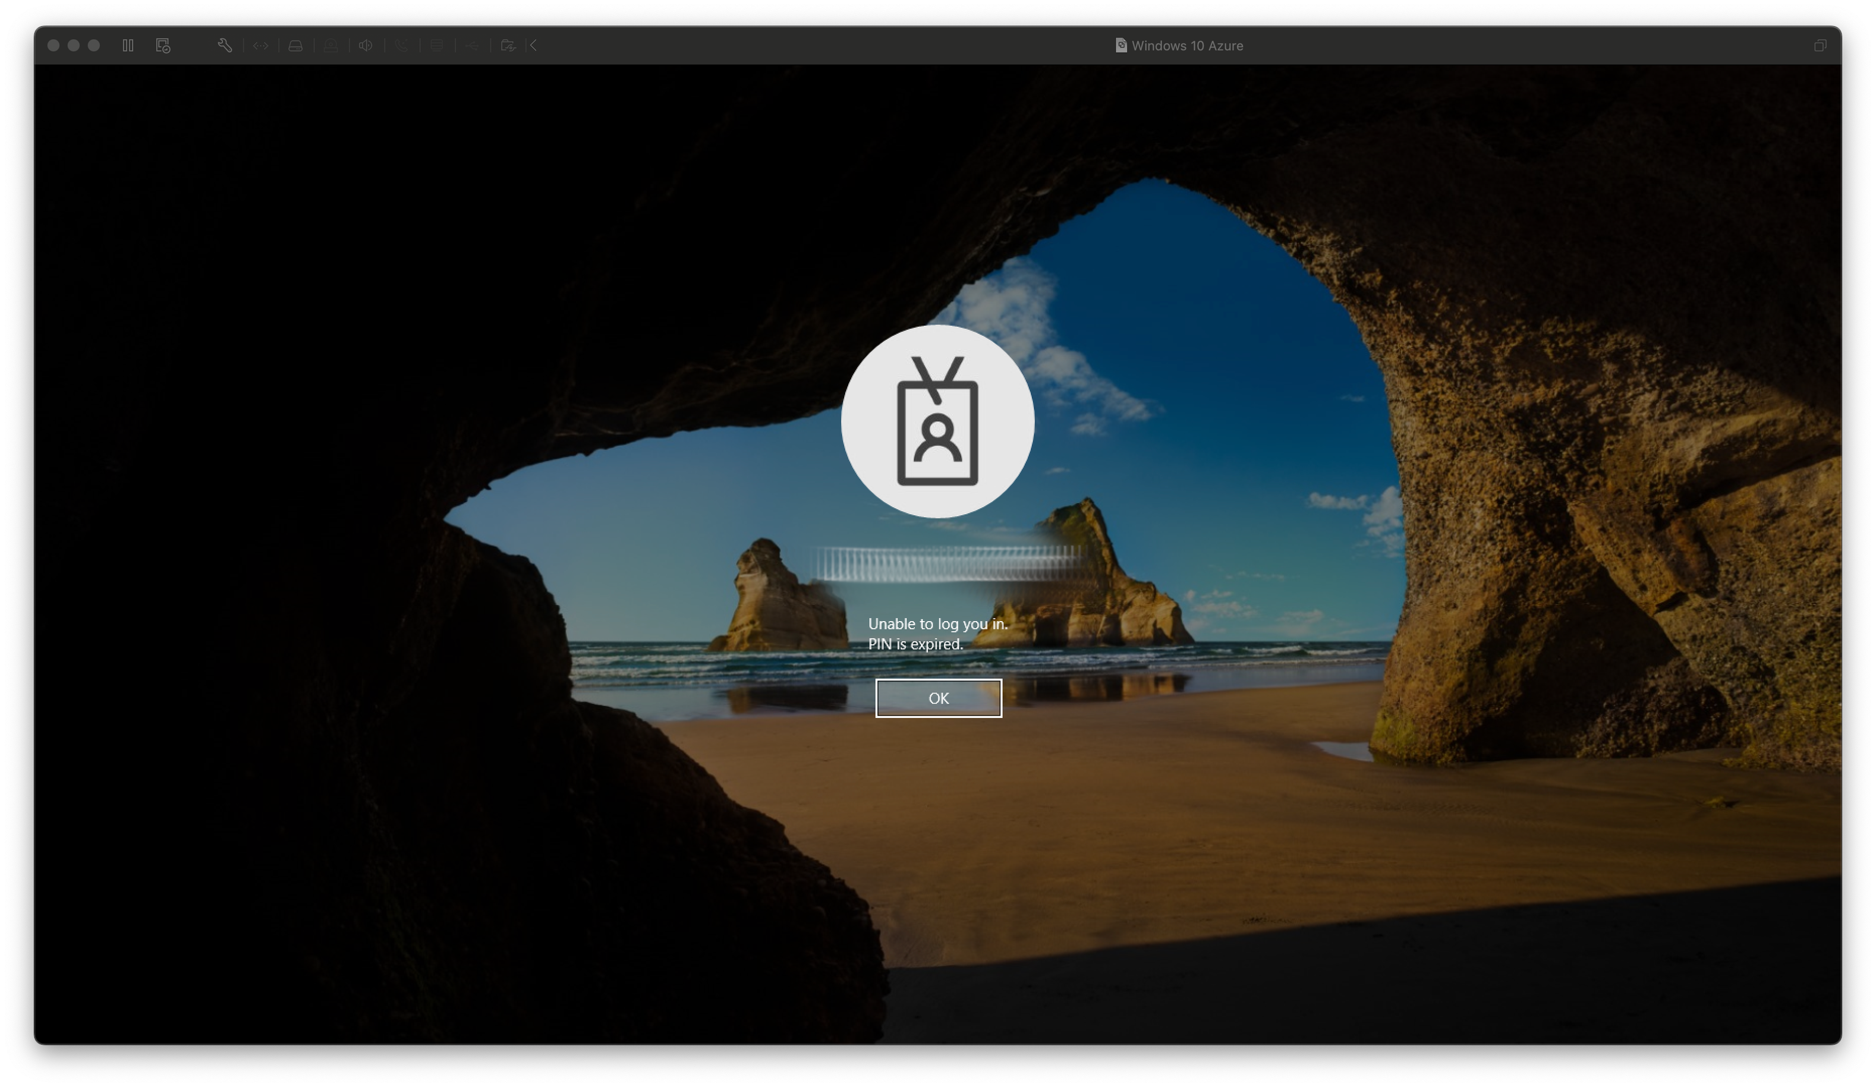The height and width of the screenshot is (1087, 1876).
Task: Pause the virtual machine
Action: click(x=128, y=45)
